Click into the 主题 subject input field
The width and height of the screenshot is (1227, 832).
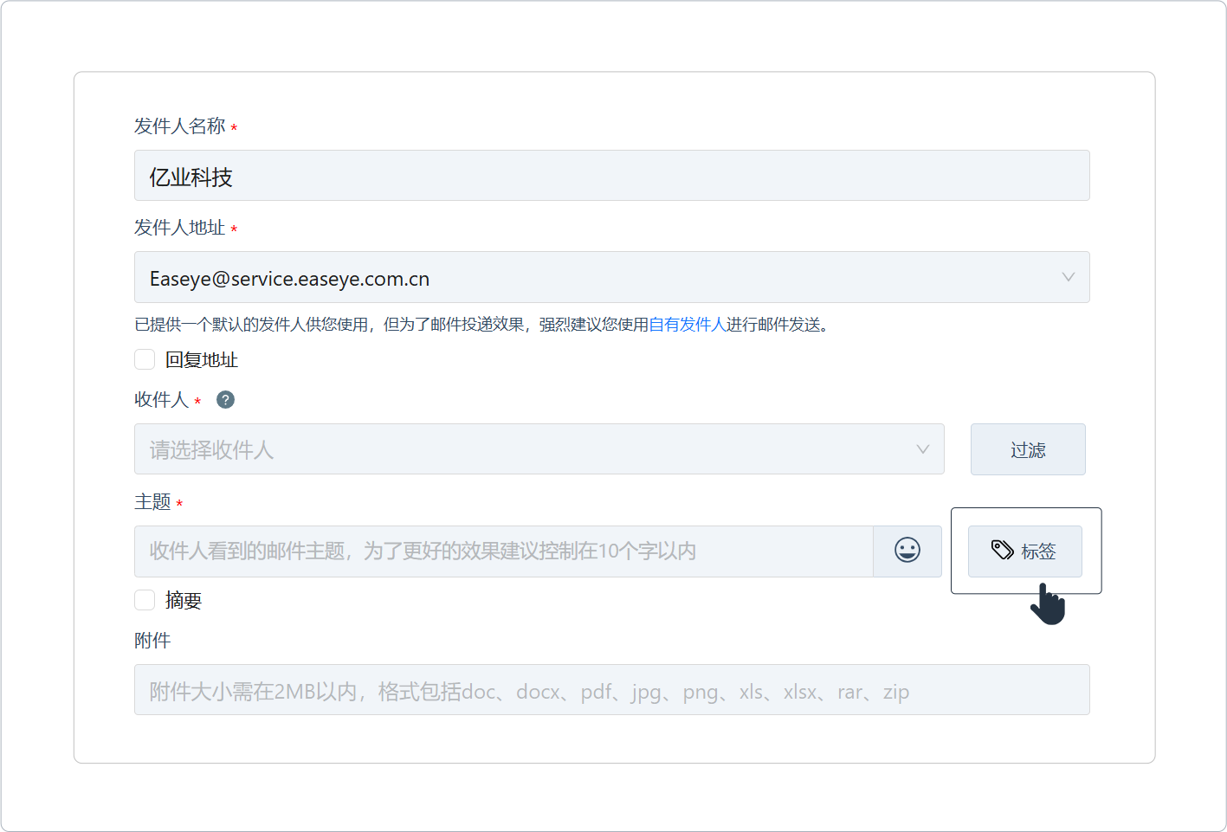point(503,551)
